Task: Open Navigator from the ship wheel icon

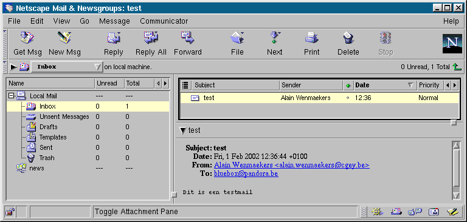Action: [x=377, y=212]
